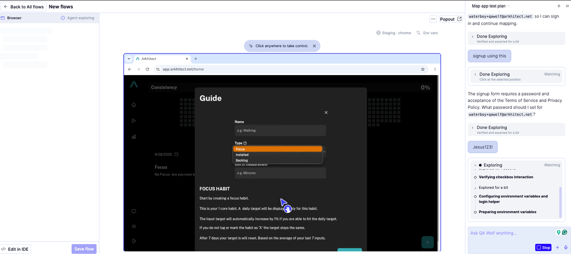
Task: Open Env vars settings
Action: click(427, 33)
